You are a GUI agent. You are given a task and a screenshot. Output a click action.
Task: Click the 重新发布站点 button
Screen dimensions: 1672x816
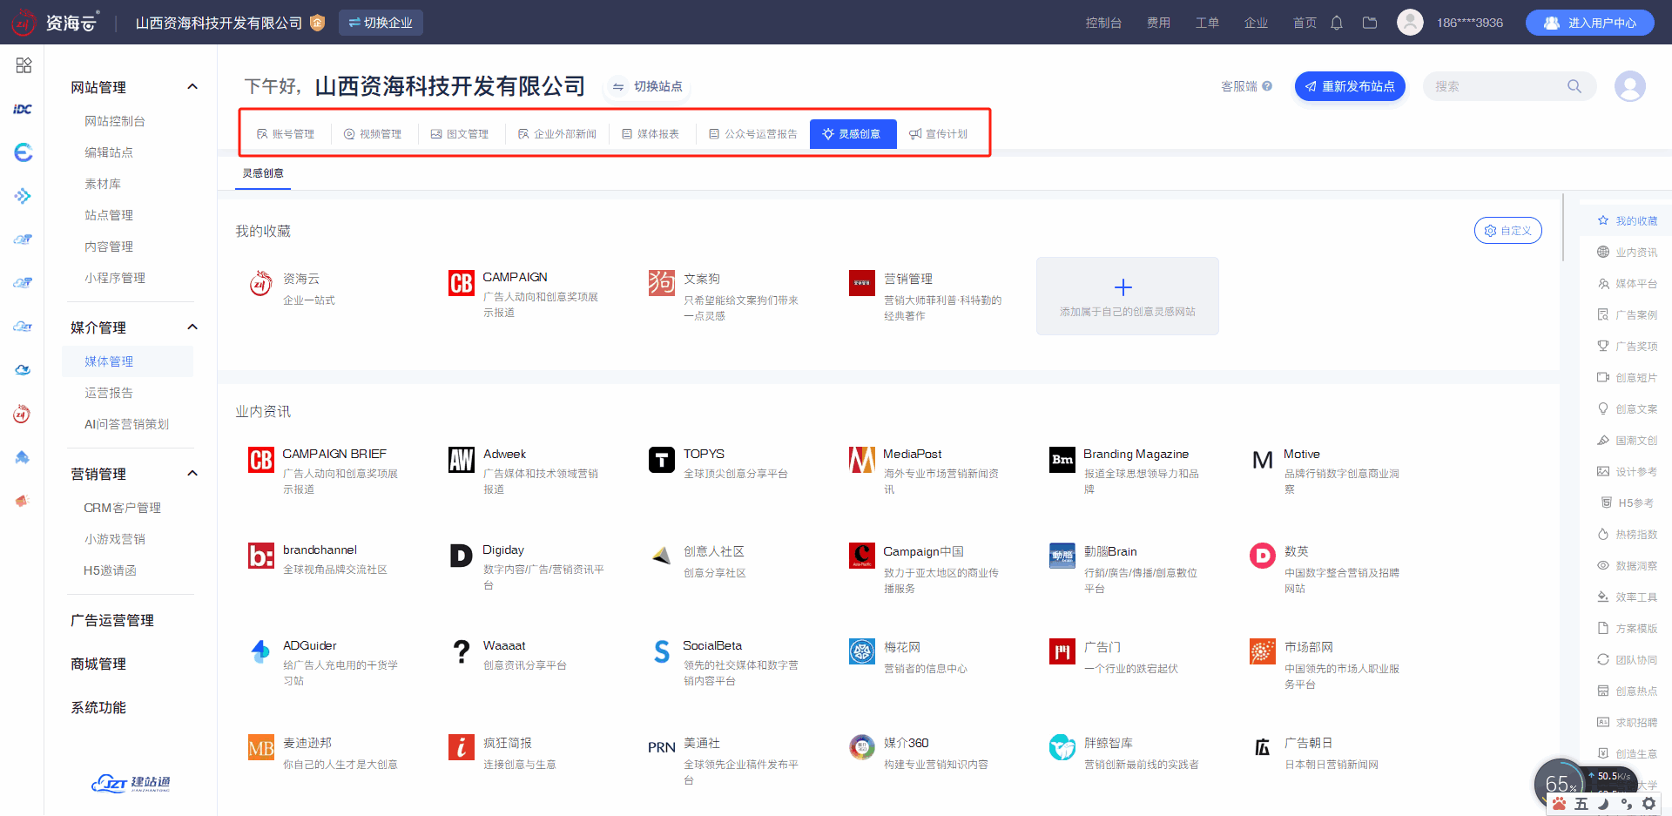click(1350, 86)
